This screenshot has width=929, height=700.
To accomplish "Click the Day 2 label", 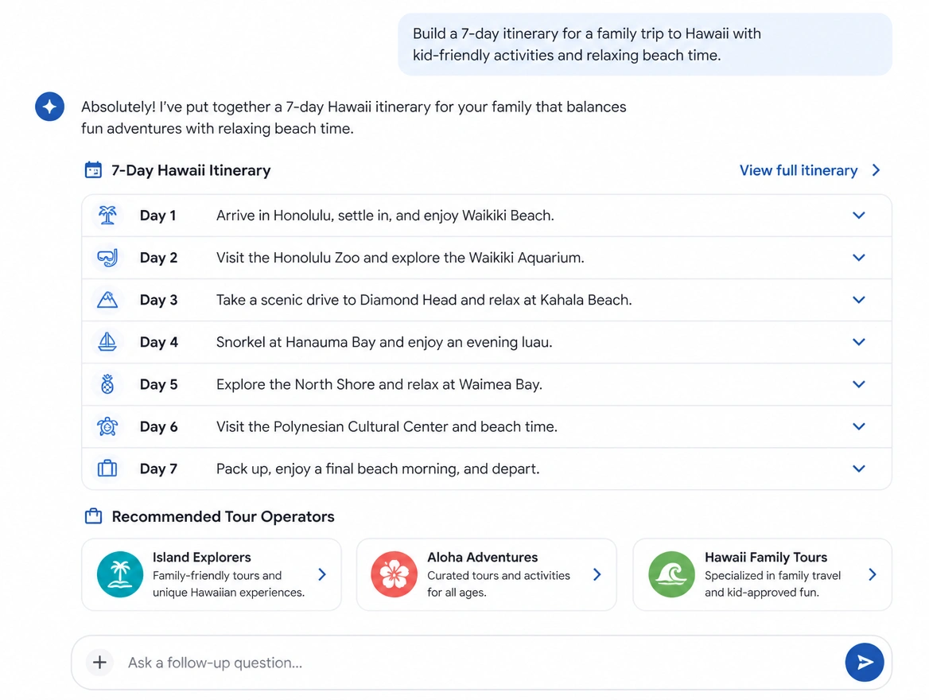I will [158, 257].
